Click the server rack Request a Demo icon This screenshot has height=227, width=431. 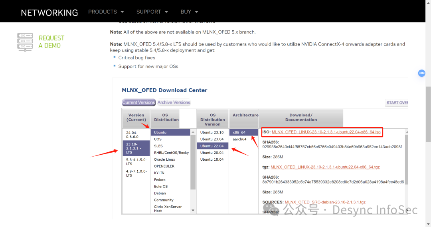pyautogui.click(x=25, y=42)
